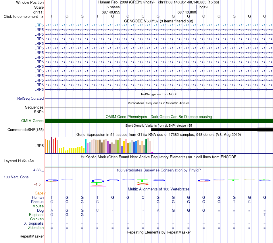The width and height of the screenshot is (273, 243).
Task: Click the "hg19" label beside the scale bar
Action: point(203,7)
